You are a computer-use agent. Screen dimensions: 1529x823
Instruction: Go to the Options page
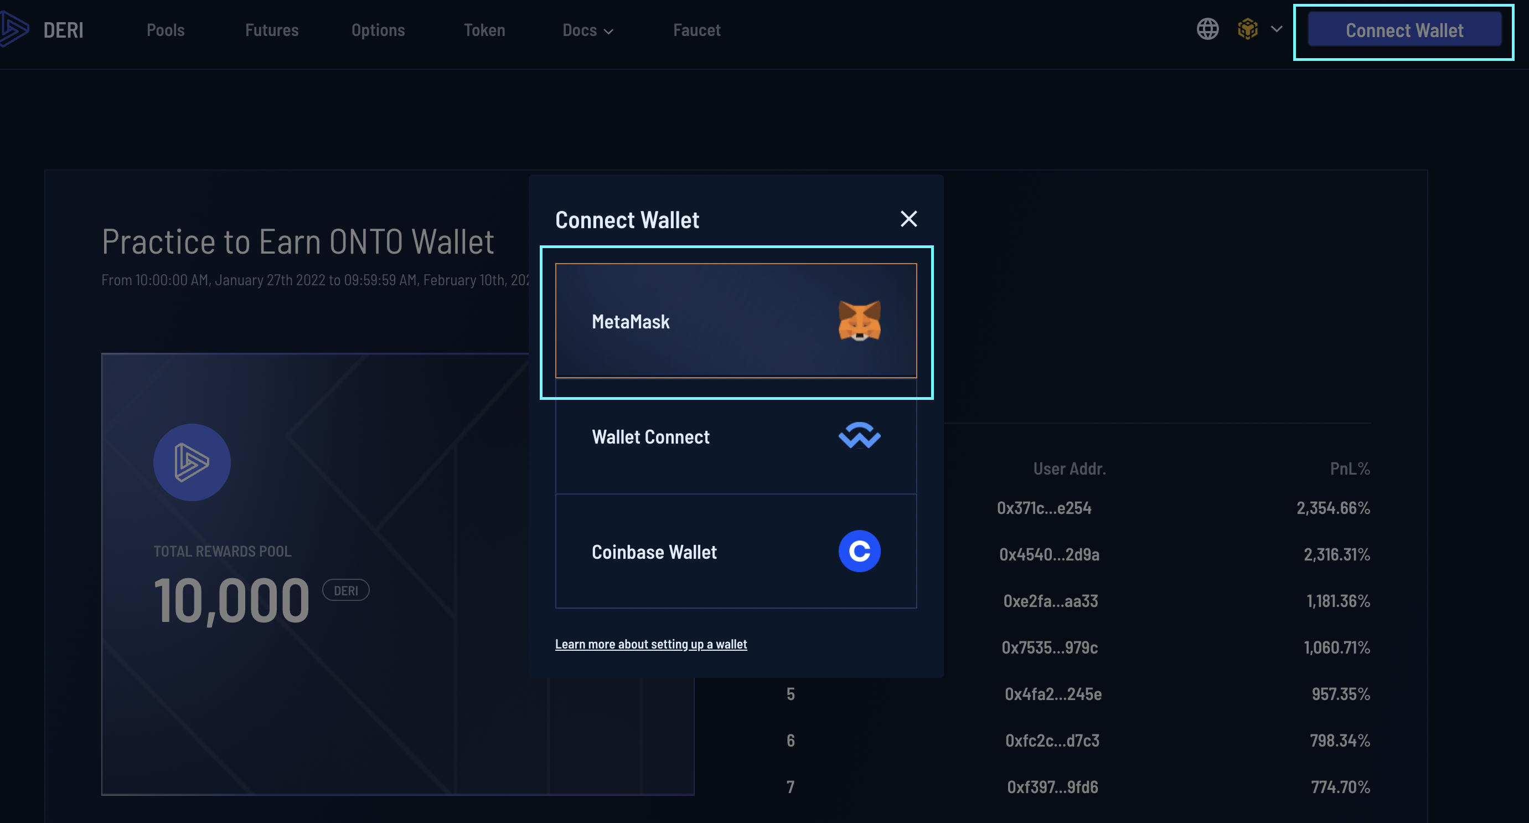pyautogui.click(x=378, y=30)
